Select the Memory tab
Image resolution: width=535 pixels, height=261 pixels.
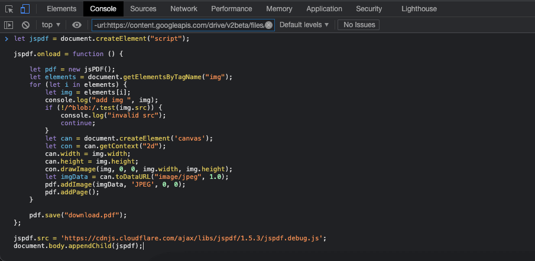pyautogui.click(x=279, y=9)
